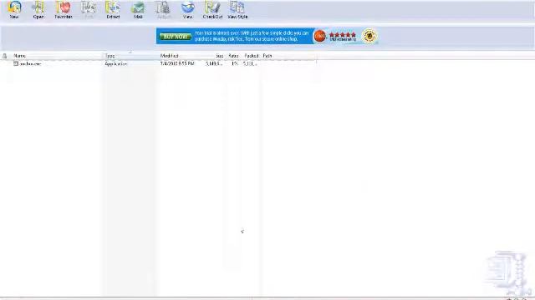Sort by the Packed column header
This screenshot has height=300, width=535.
tap(252, 56)
